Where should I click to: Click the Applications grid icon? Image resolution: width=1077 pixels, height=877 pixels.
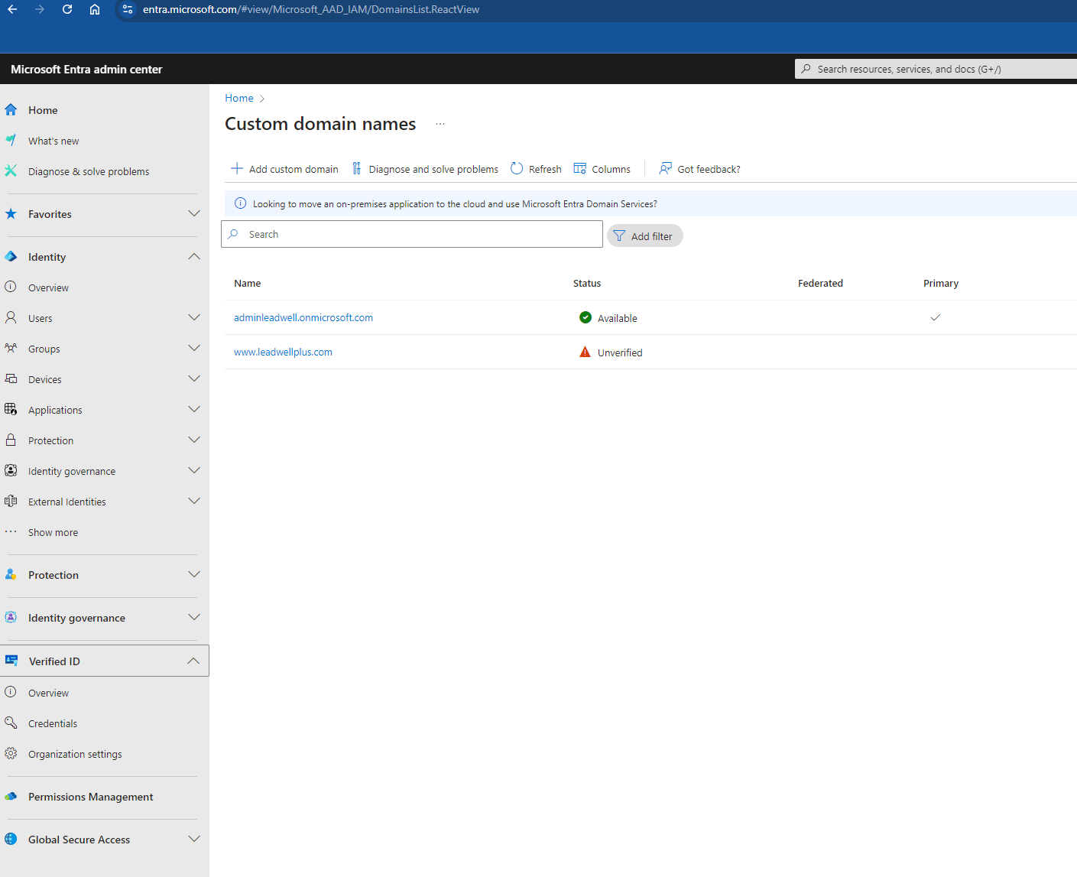[11, 409]
